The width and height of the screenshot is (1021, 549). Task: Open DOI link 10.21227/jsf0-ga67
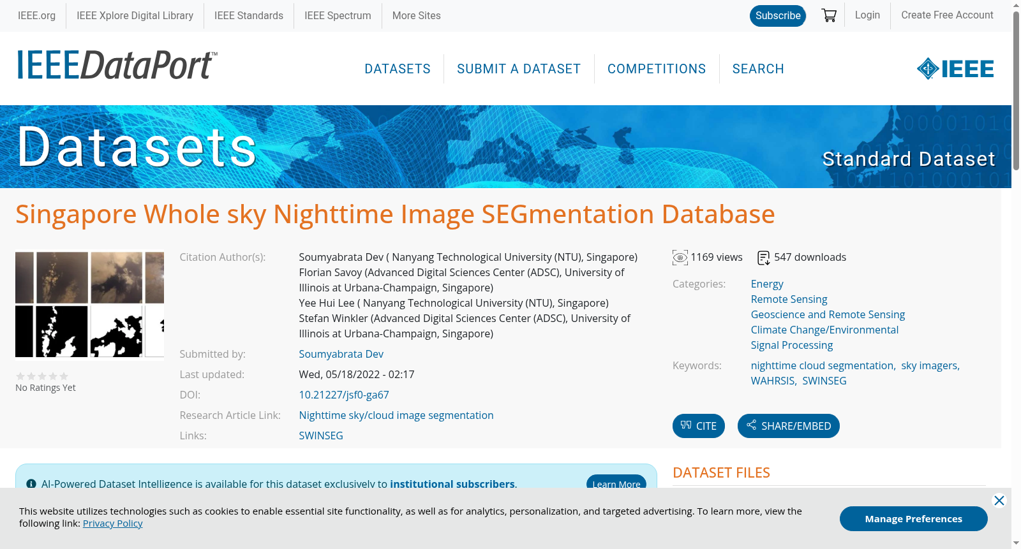click(x=344, y=395)
